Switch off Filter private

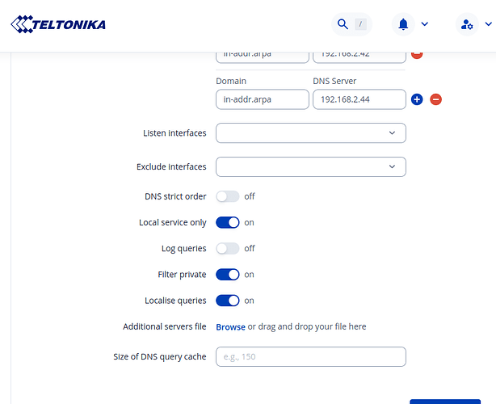[x=228, y=275]
